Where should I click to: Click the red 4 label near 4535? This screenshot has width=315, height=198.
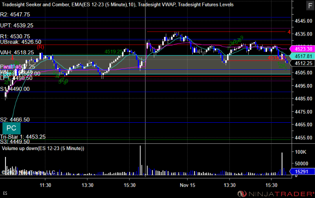click(289, 32)
